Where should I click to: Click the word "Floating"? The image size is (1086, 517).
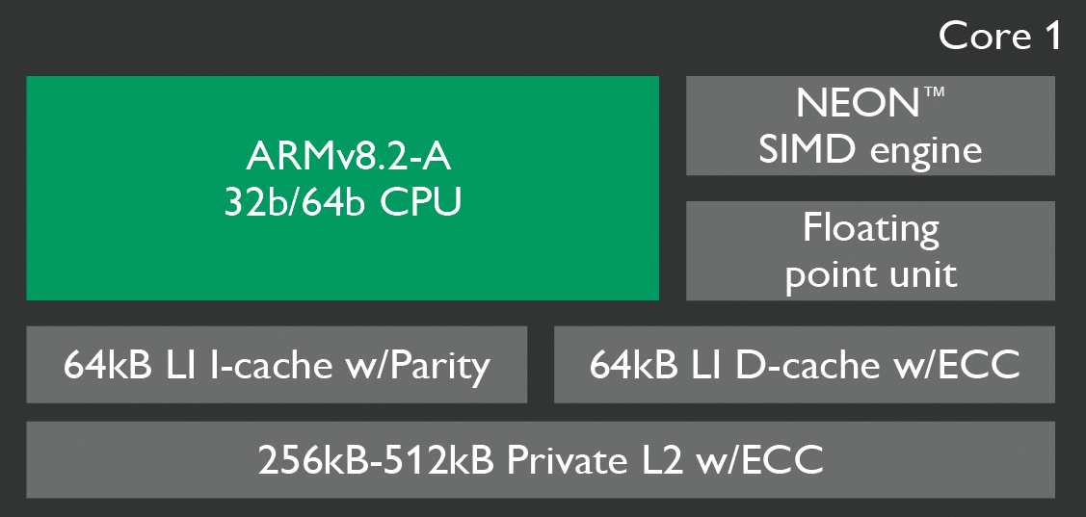[x=870, y=229]
